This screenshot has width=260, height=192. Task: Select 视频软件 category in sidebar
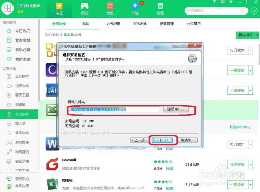tap(18, 86)
